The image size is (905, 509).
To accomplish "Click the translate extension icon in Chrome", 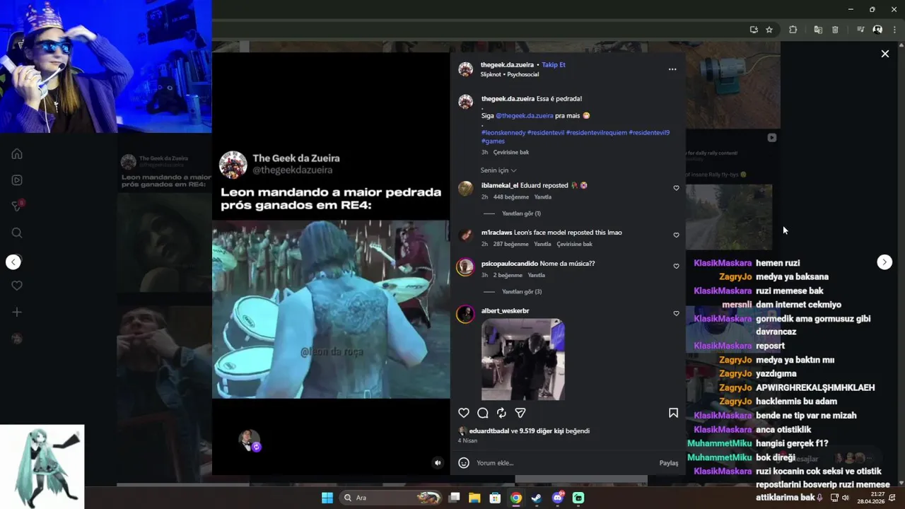I will (818, 30).
